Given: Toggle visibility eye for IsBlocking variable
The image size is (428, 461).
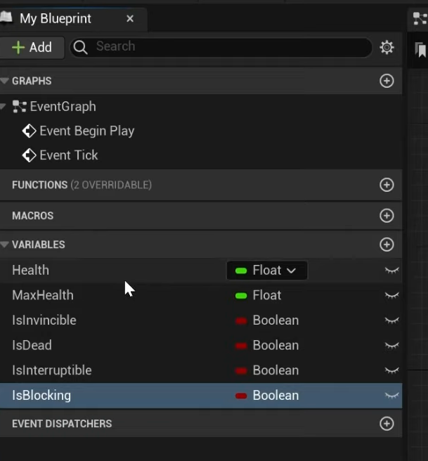Looking at the screenshot, I should [391, 396].
